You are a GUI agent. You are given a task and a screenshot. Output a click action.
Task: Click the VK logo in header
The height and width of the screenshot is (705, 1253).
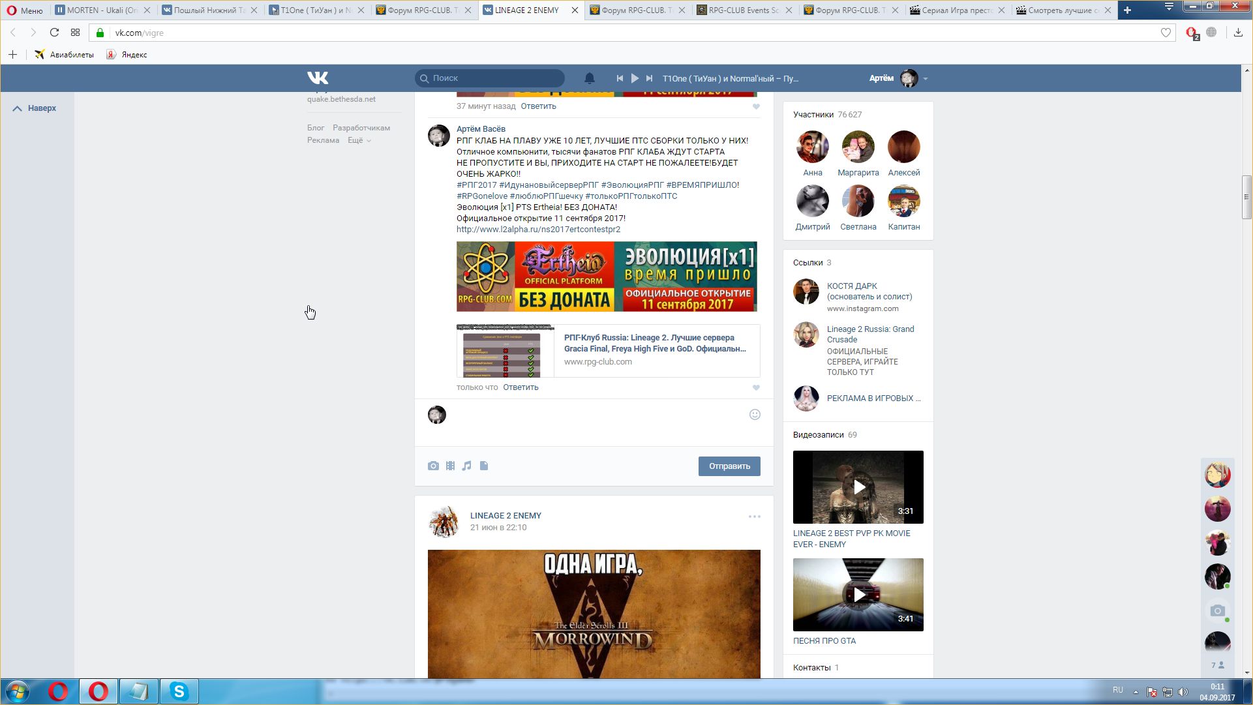[318, 78]
